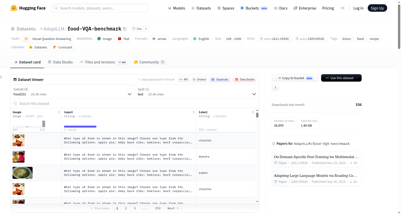401x215 pixels.
Task: Click the left sidebar table-of-contents icon
Action: (x=1, y=77)
